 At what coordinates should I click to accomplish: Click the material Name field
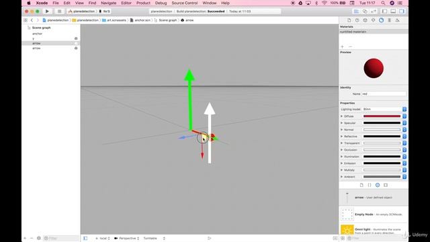[x=384, y=94]
